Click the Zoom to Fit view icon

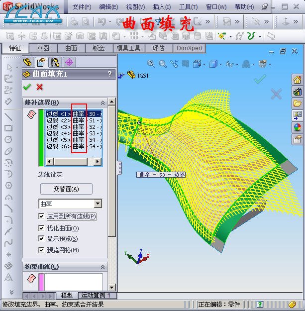coord(151,64)
